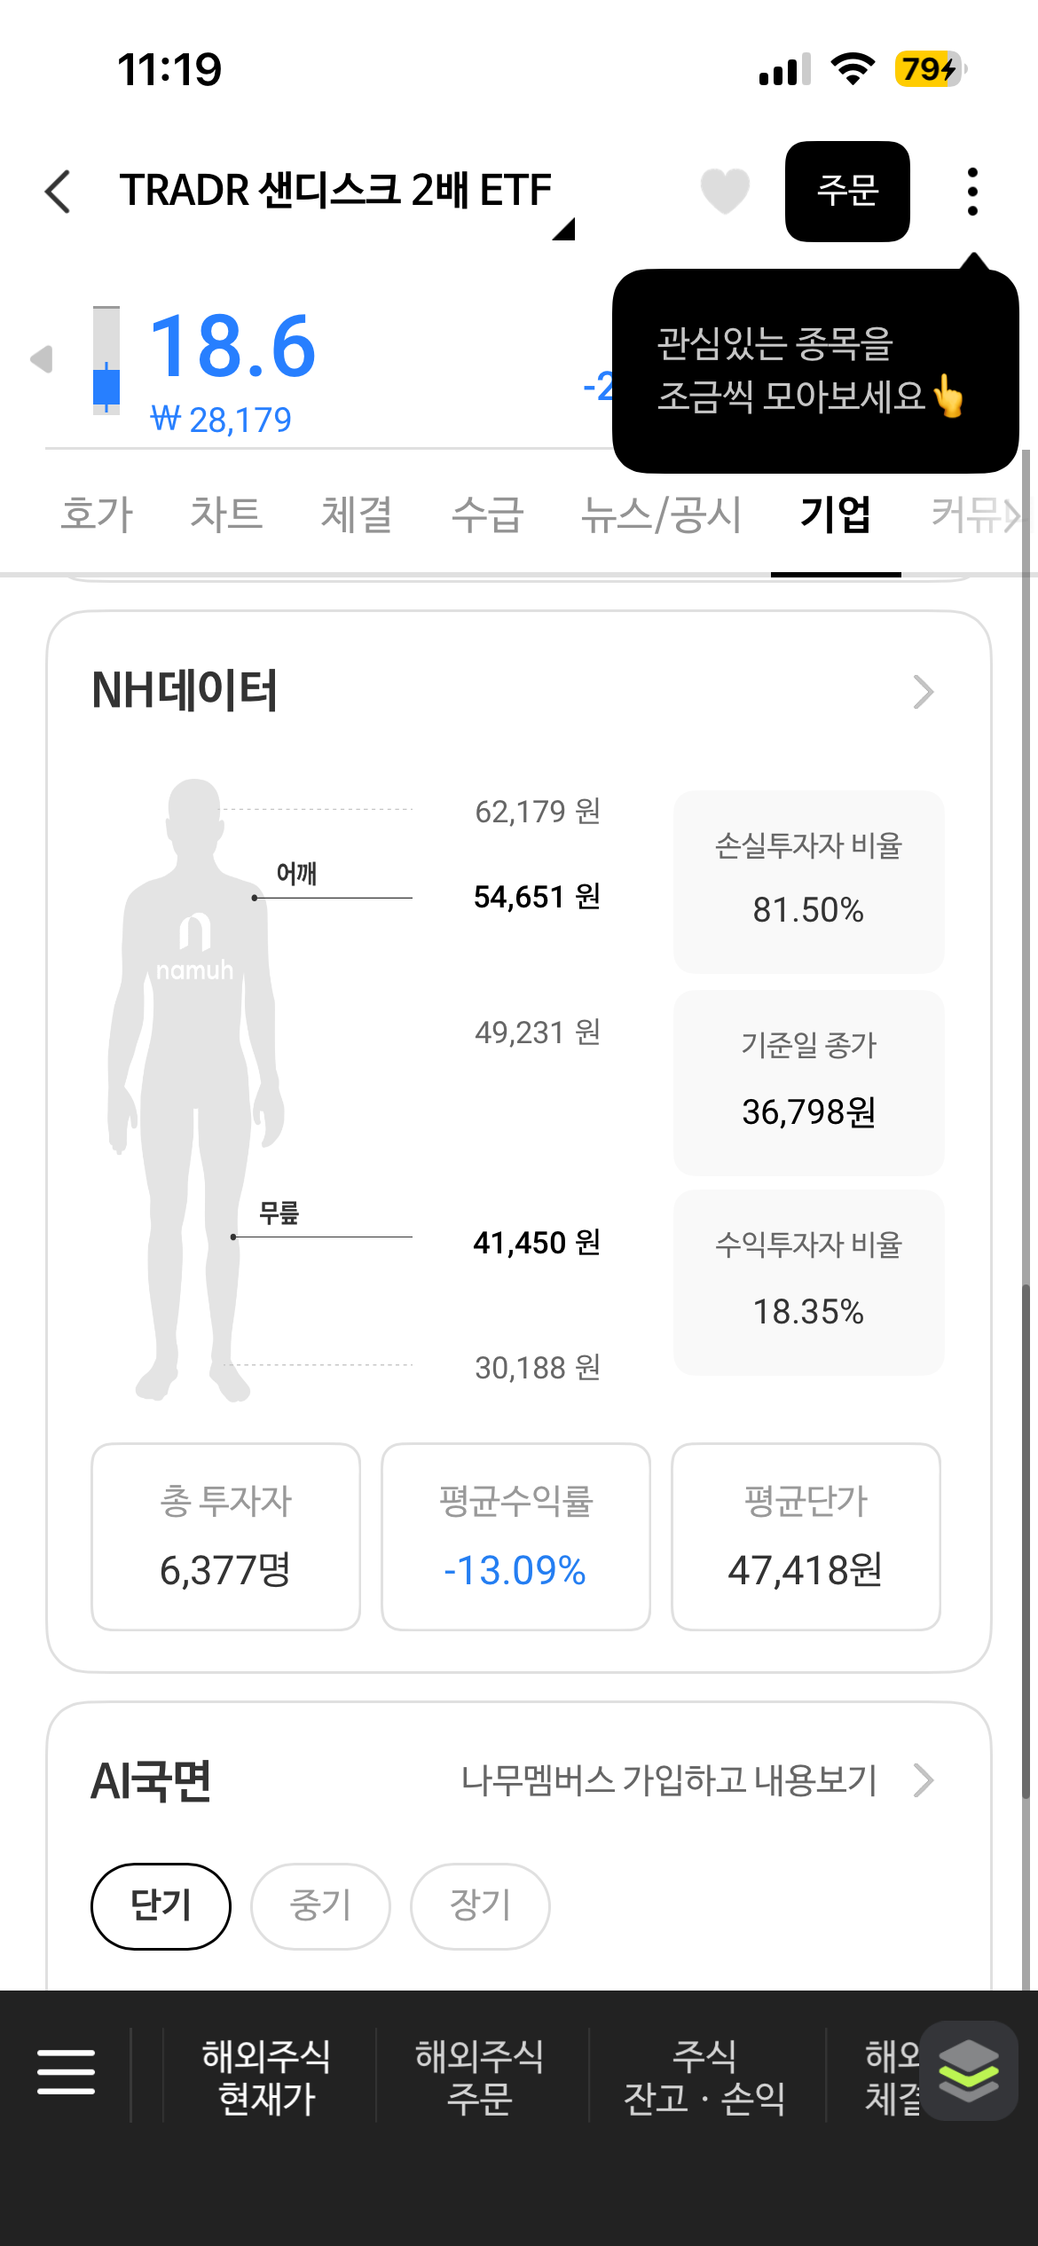This screenshot has width=1038, height=2246.
Task: Open NH데이터 details chevron
Action: click(923, 692)
